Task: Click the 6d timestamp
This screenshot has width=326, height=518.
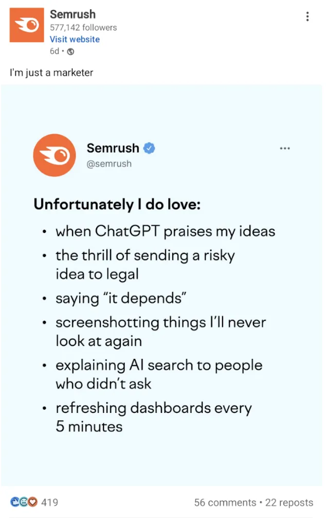Action: click(53, 51)
